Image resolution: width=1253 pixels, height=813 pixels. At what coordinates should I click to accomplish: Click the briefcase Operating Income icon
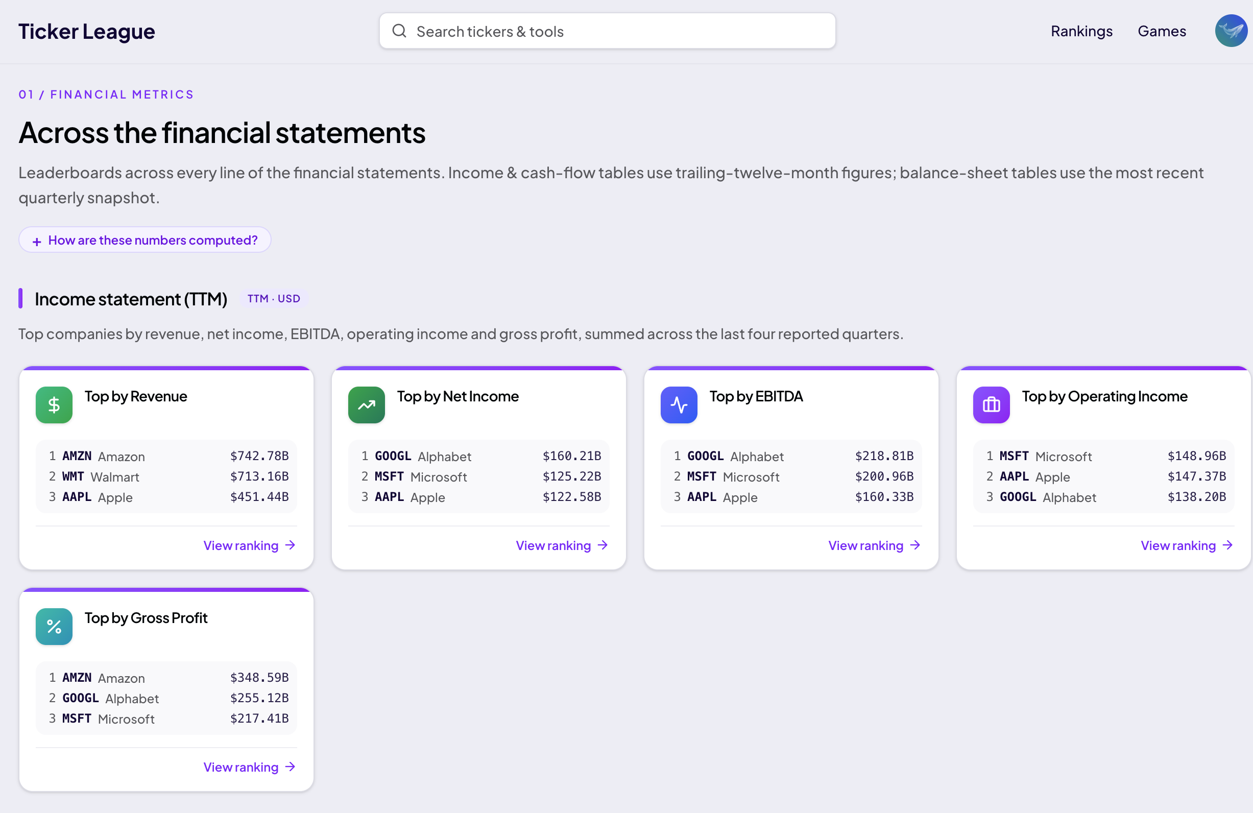[x=992, y=404]
